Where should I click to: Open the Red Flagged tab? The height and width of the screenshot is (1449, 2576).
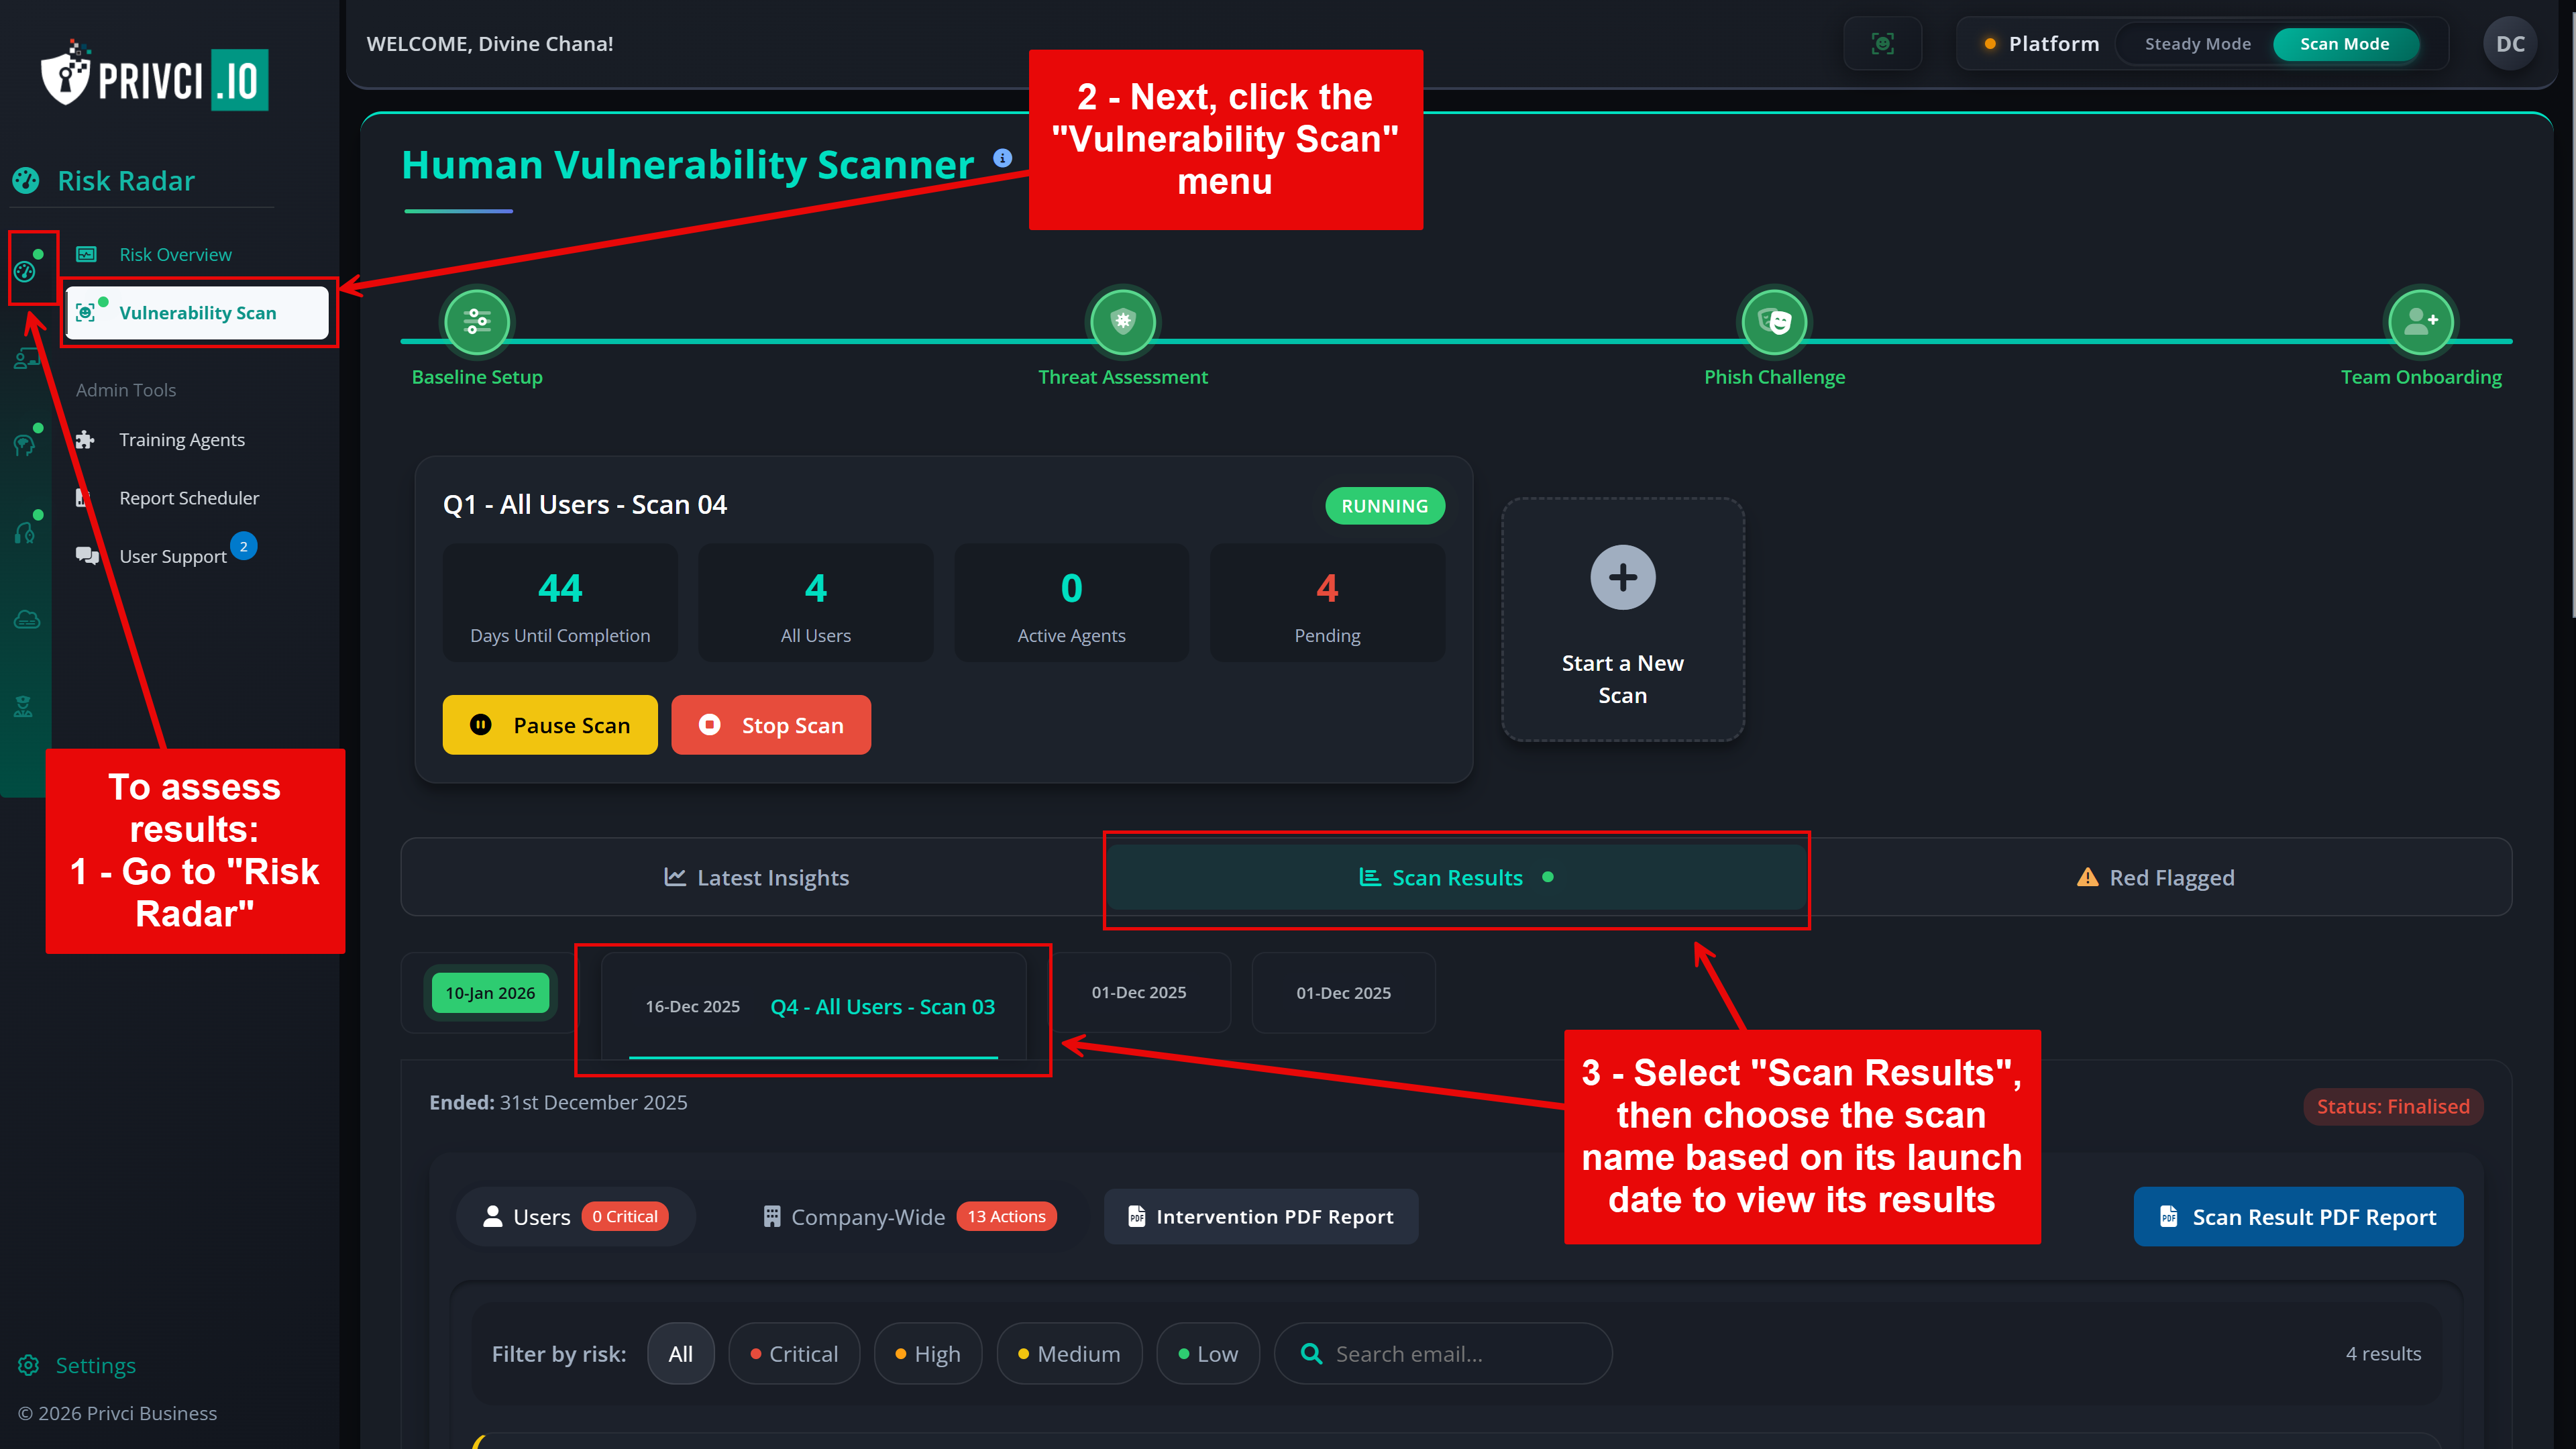pyautogui.click(x=2156, y=877)
